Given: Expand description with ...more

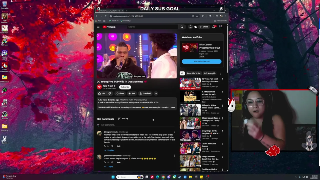Looking at the screenshot, I should tap(172, 107).
